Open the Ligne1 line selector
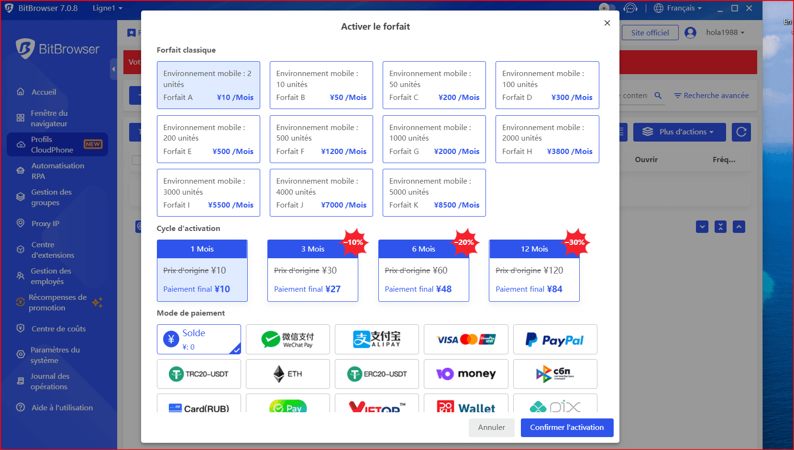The height and width of the screenshot is (450, 794). [x=107, y=8]
